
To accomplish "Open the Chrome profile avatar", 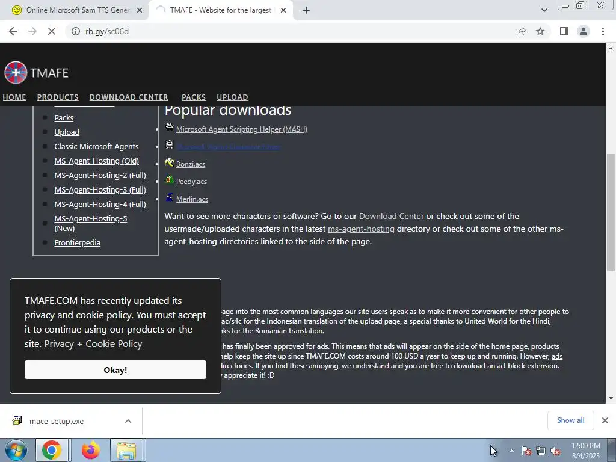I will tap(584, 31).
